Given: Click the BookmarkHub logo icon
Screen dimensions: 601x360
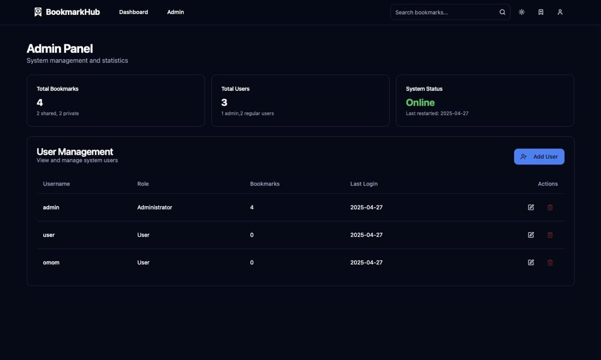Looking at the screenshot, I should [38, 12].
